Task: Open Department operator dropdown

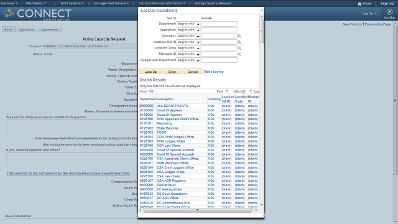Action: pos(188,24)
